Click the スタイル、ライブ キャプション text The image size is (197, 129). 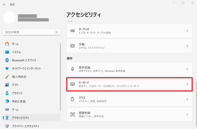(x=92, y=48)
